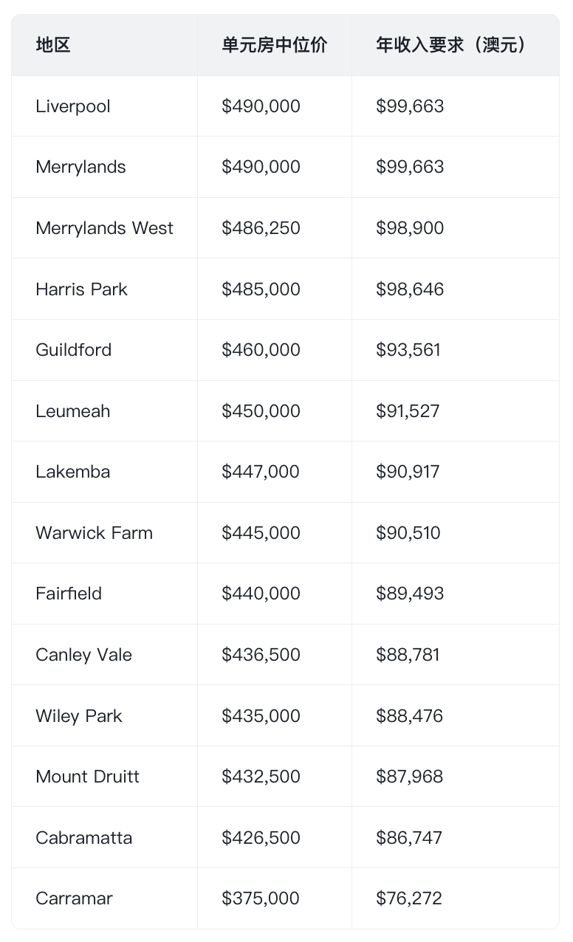Click Harris Park in the table
Screen dimensions: 573x942
(81, 289)
